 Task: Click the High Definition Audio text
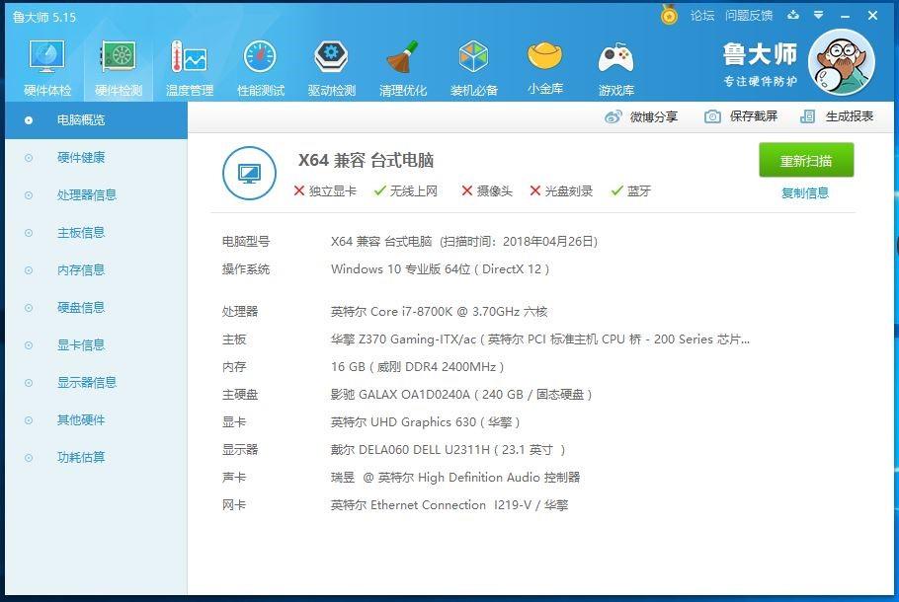click(455, 477)
